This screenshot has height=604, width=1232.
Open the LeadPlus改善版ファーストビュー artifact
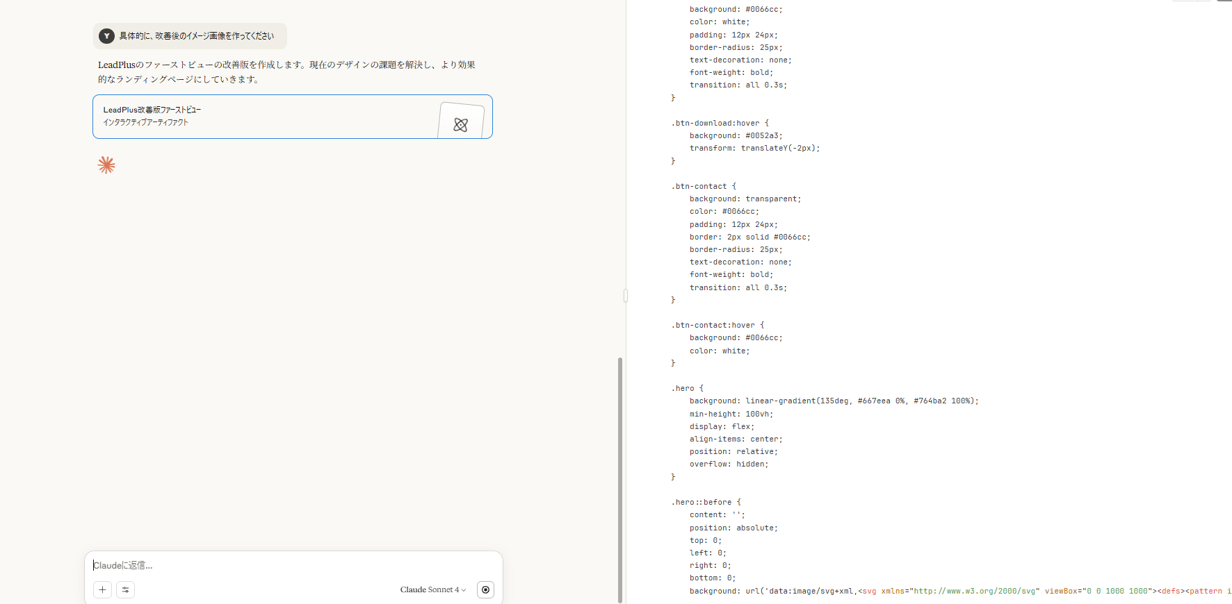[x=264, y=117]
